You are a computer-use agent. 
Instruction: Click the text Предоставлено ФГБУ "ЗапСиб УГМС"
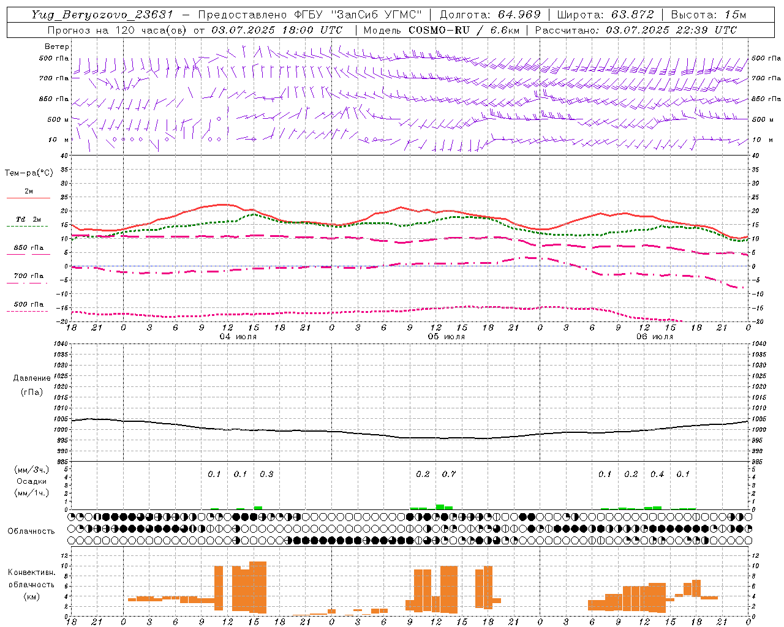[x=311, y=15]
